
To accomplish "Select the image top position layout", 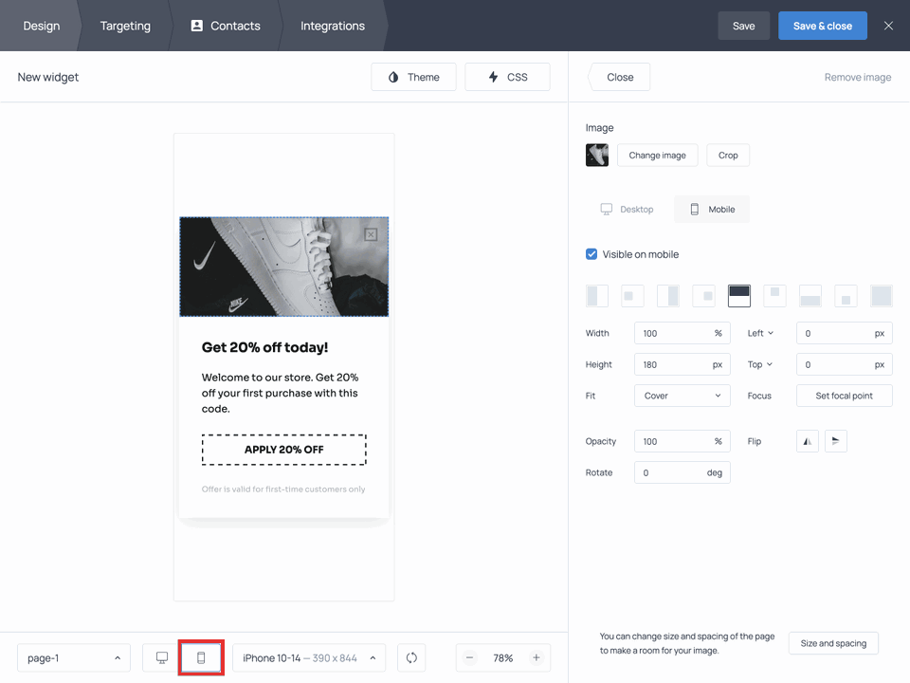I will [739, 295].
